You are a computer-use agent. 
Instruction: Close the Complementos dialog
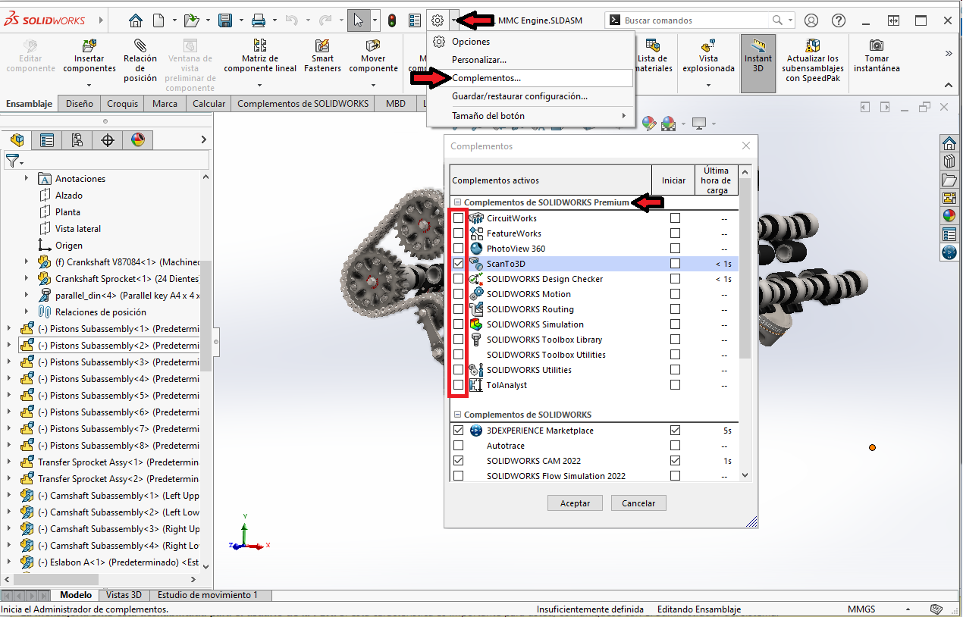click(746, 146)
